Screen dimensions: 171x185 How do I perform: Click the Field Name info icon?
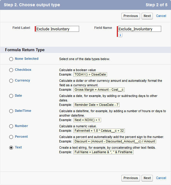[x=120, y=35]
